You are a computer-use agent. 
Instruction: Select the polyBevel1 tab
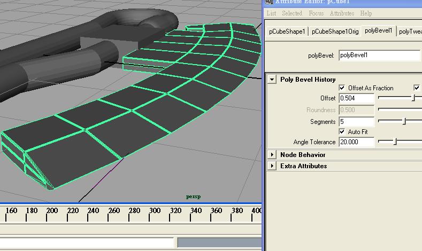[x=378, y=30]
